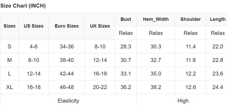
Task: Click the Size Chart (INCH) heading
Action: [23, 6]
